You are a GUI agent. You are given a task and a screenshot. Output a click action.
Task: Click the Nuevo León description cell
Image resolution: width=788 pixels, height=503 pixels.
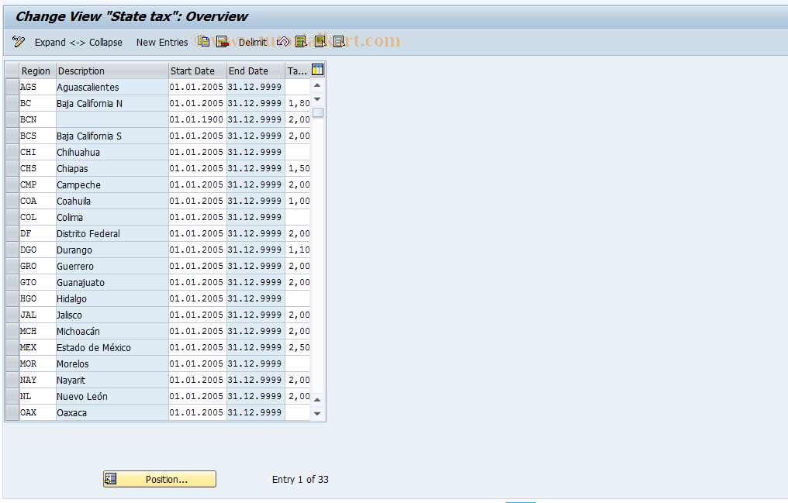(x=112, y=397)
